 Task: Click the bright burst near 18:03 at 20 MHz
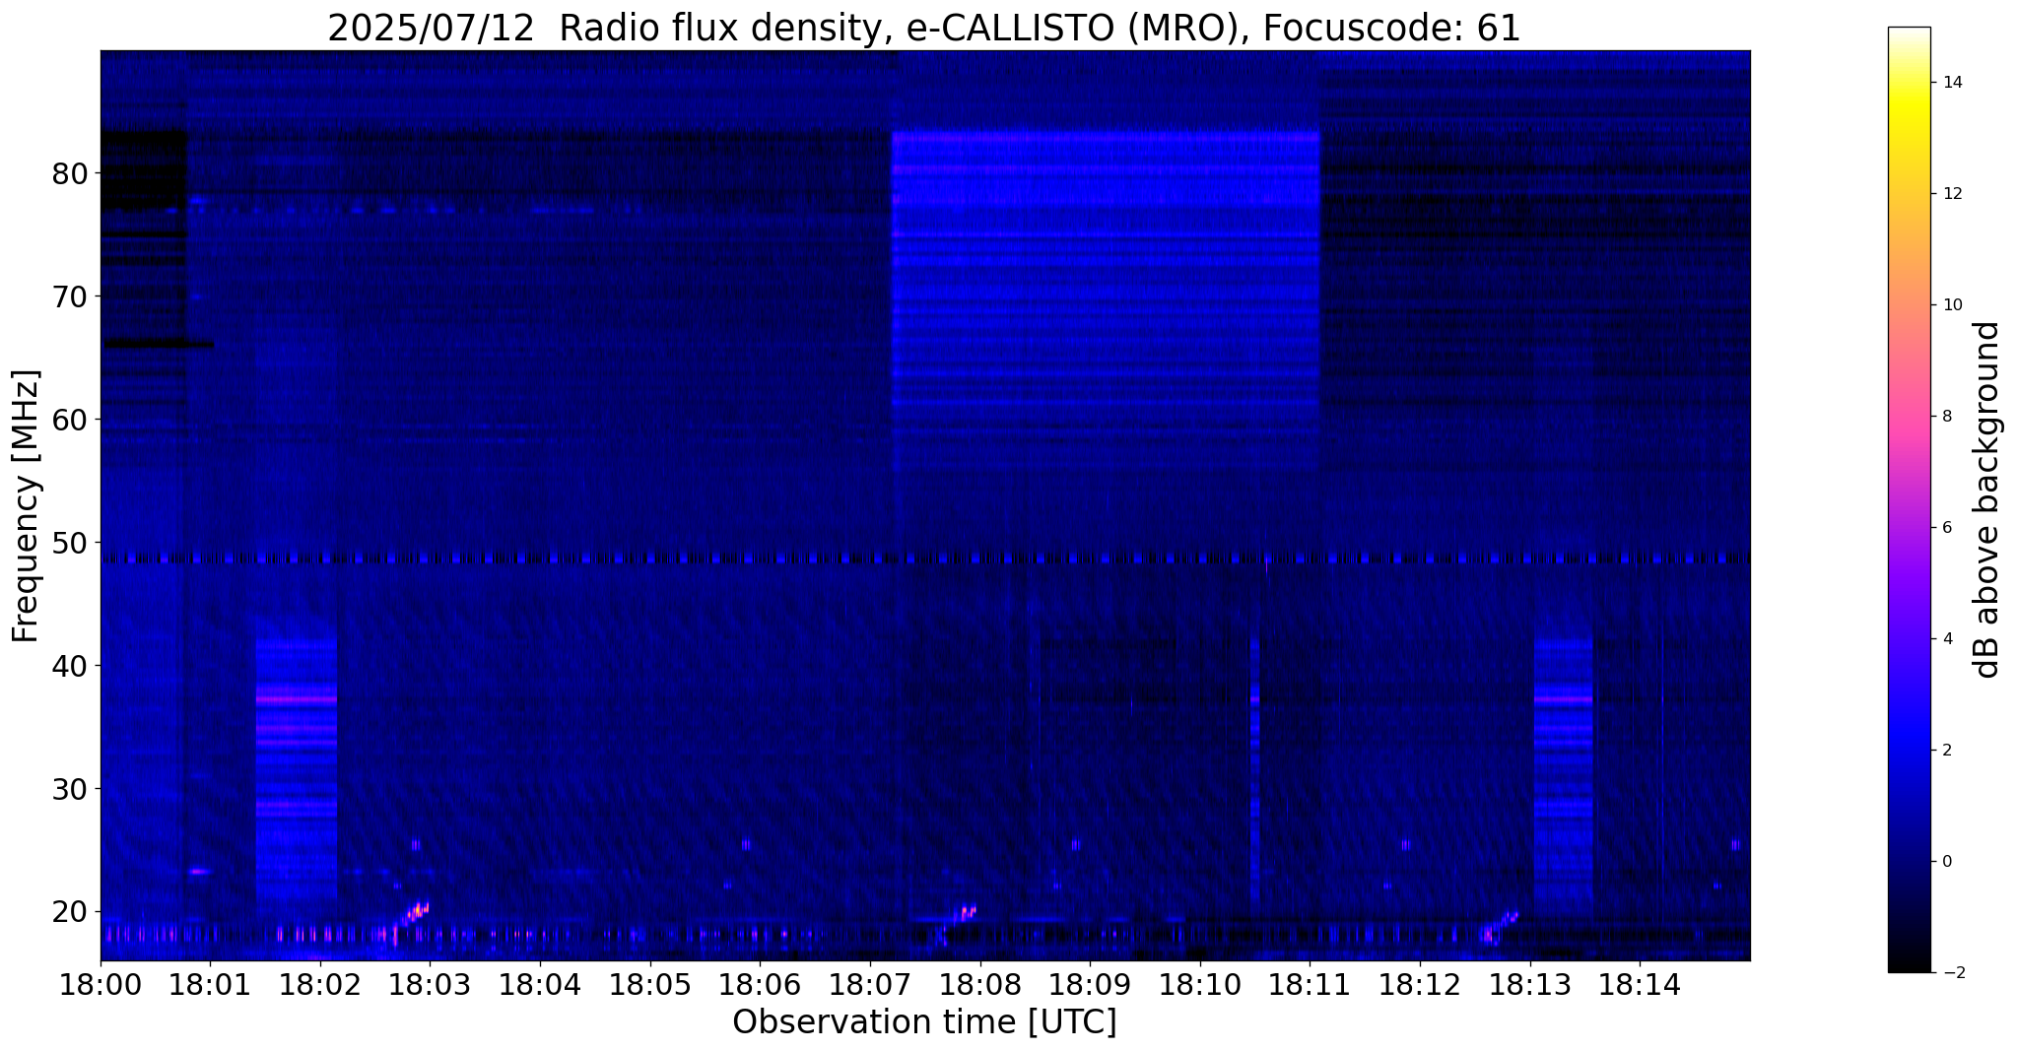pyautogui.click(x=417, y=912)
